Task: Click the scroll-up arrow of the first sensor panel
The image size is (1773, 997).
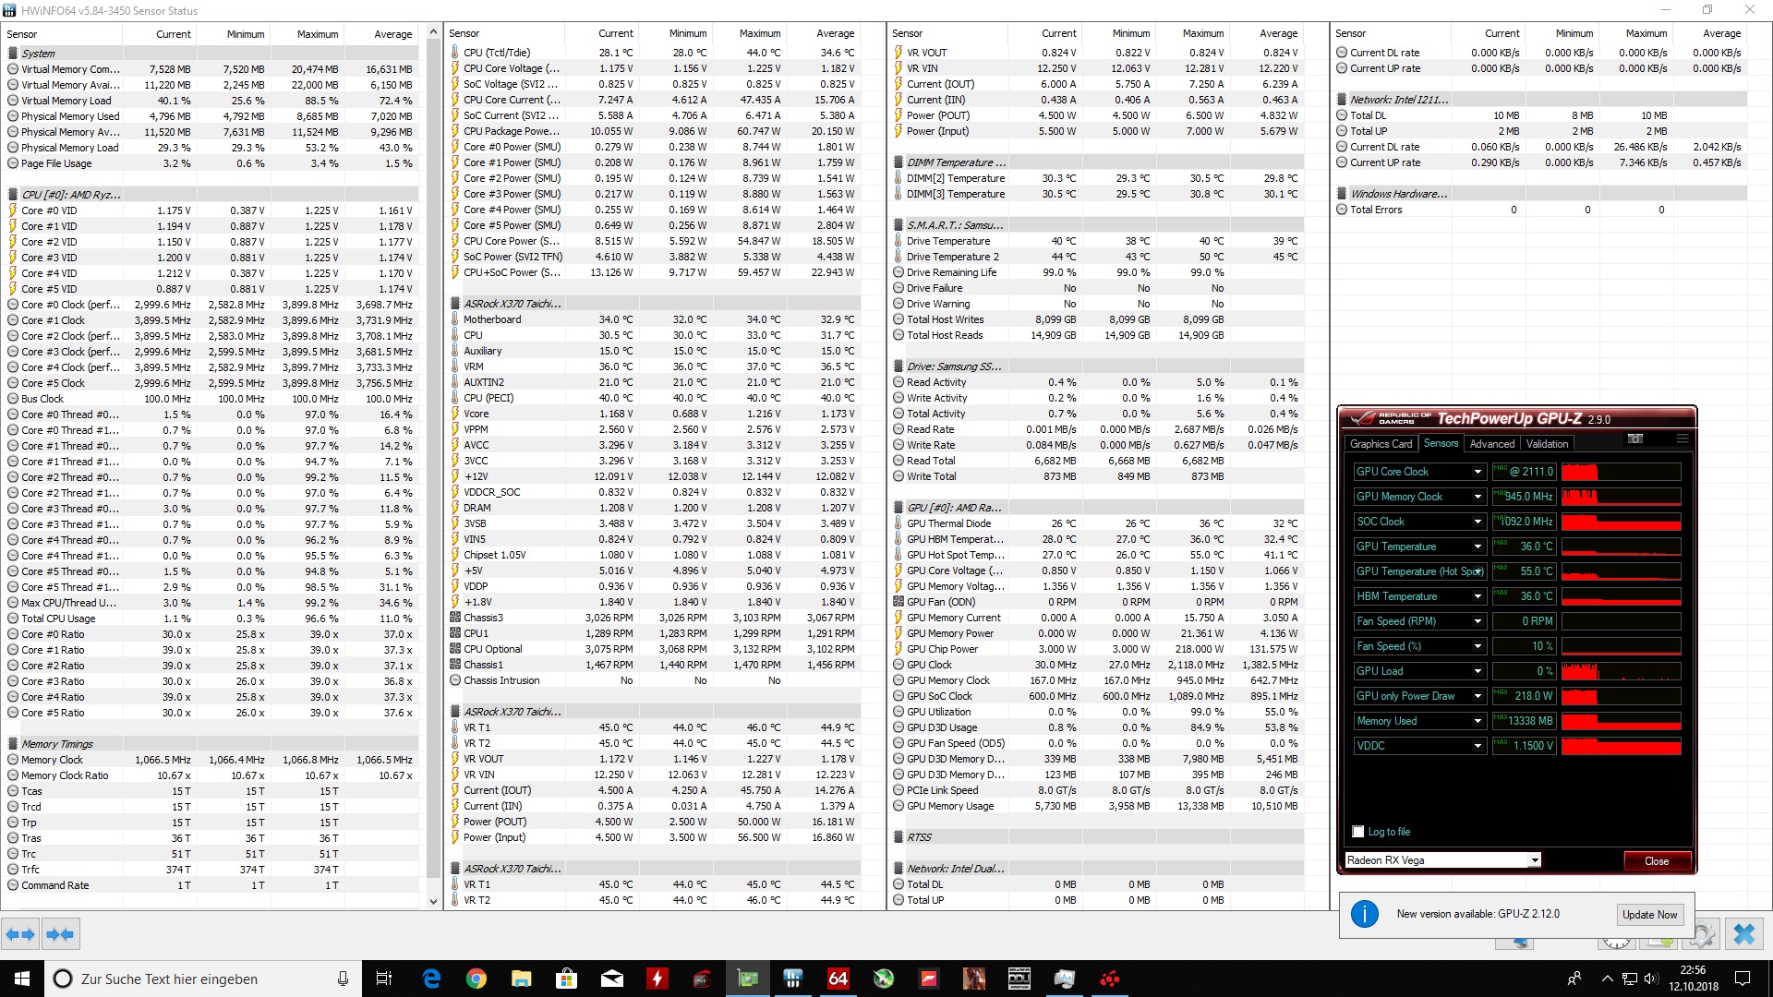Action: click(x=434, y=33)
